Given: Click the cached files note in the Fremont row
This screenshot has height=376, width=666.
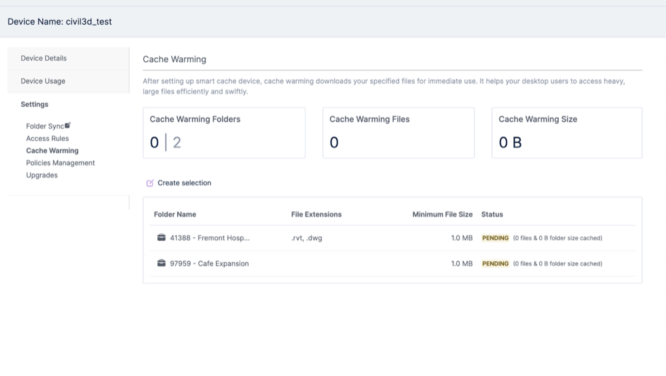Looking at the screenshot, I should coord(558,238).
